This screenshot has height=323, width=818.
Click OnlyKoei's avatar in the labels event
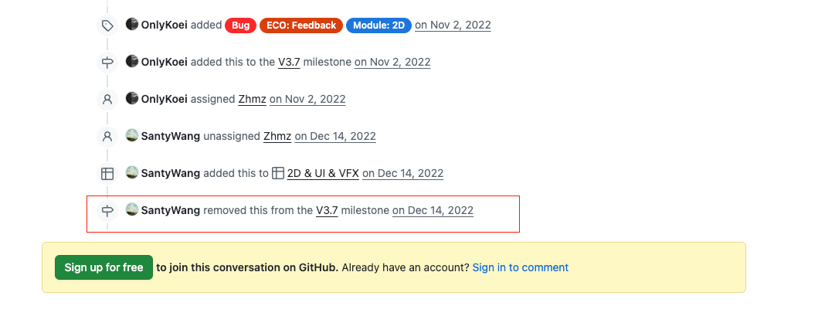coord(132,25)
